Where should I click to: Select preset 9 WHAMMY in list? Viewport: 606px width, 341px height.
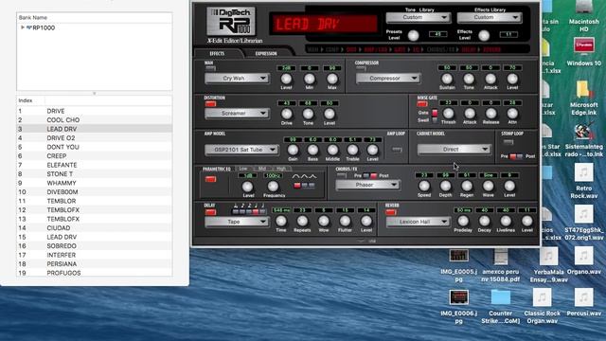point(95,183)
